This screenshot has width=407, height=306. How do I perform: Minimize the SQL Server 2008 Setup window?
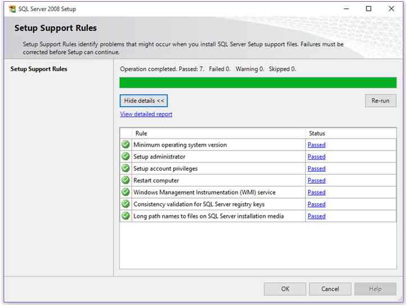coord(346,9)
